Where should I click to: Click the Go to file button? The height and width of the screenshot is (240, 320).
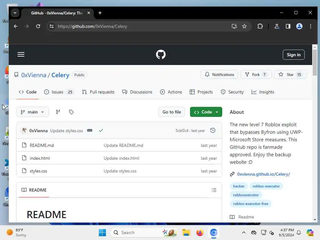pos(172,112)
